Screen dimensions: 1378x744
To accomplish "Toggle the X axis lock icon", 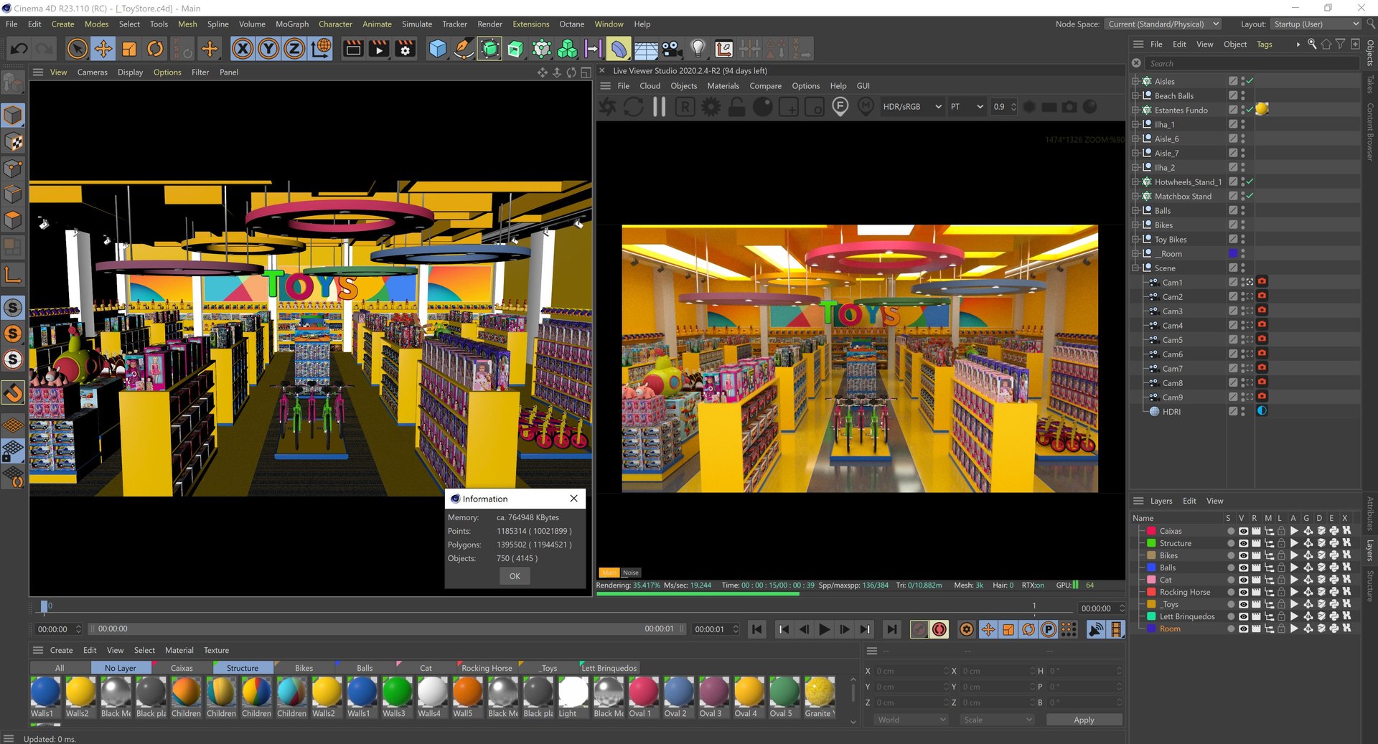I will [243, 49].
